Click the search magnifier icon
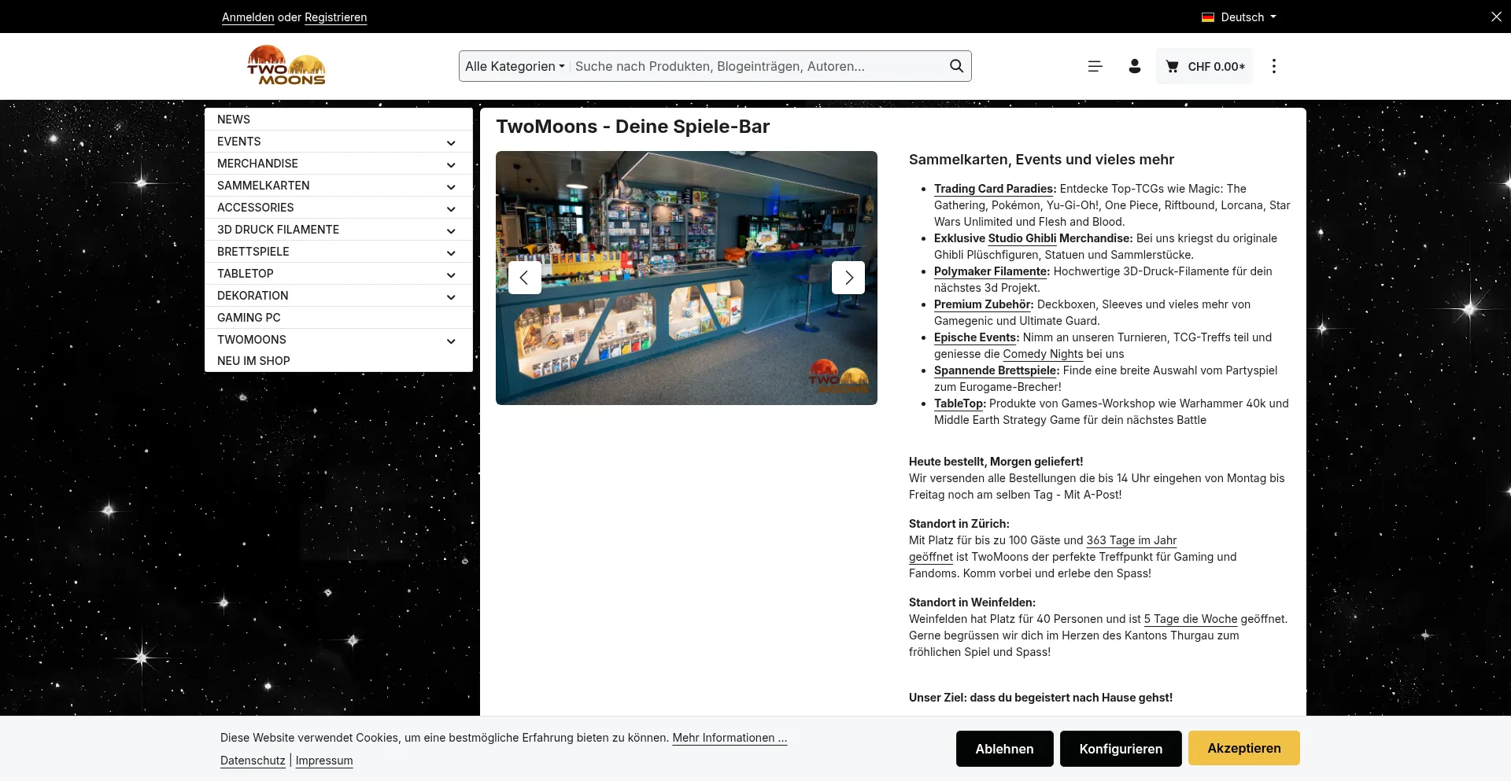 pyautogui.click(x=956, y=66)
